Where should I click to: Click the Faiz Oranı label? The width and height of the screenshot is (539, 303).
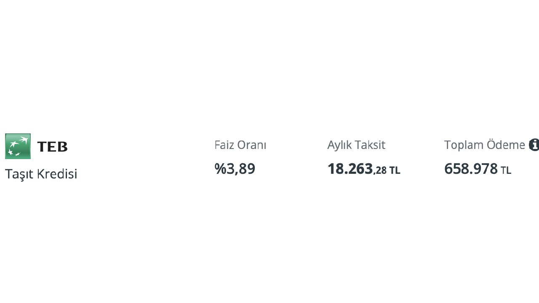(240, 145)
